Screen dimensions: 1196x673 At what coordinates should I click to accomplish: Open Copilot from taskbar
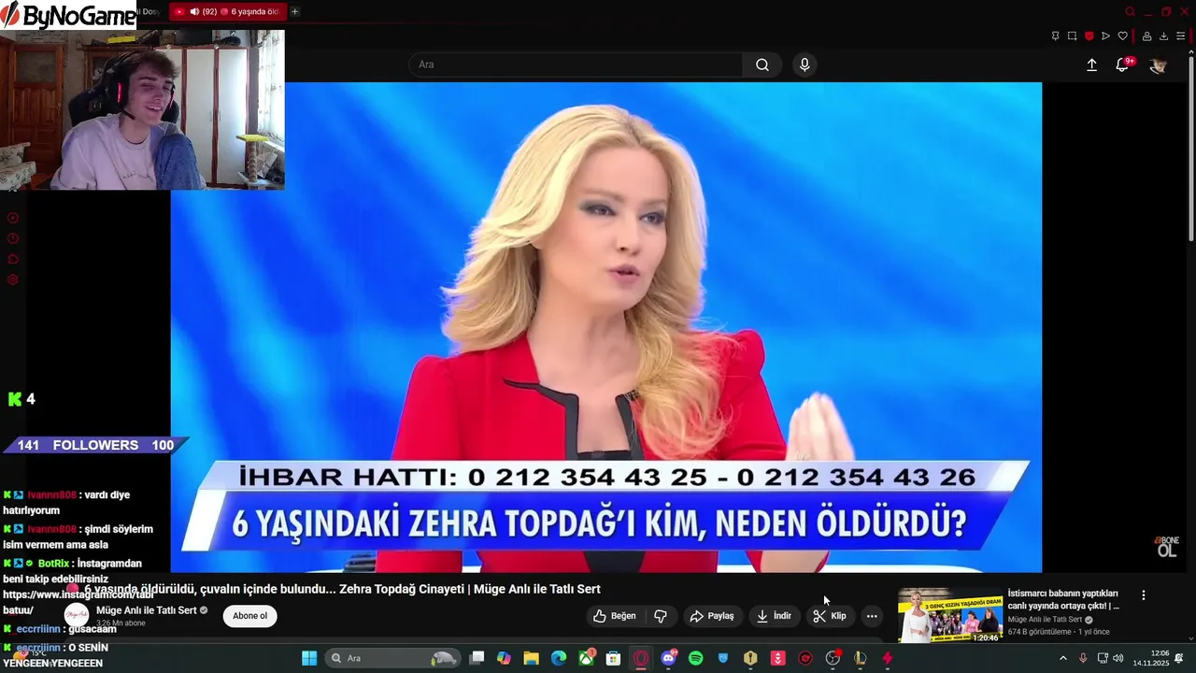(x=504, y=658)
